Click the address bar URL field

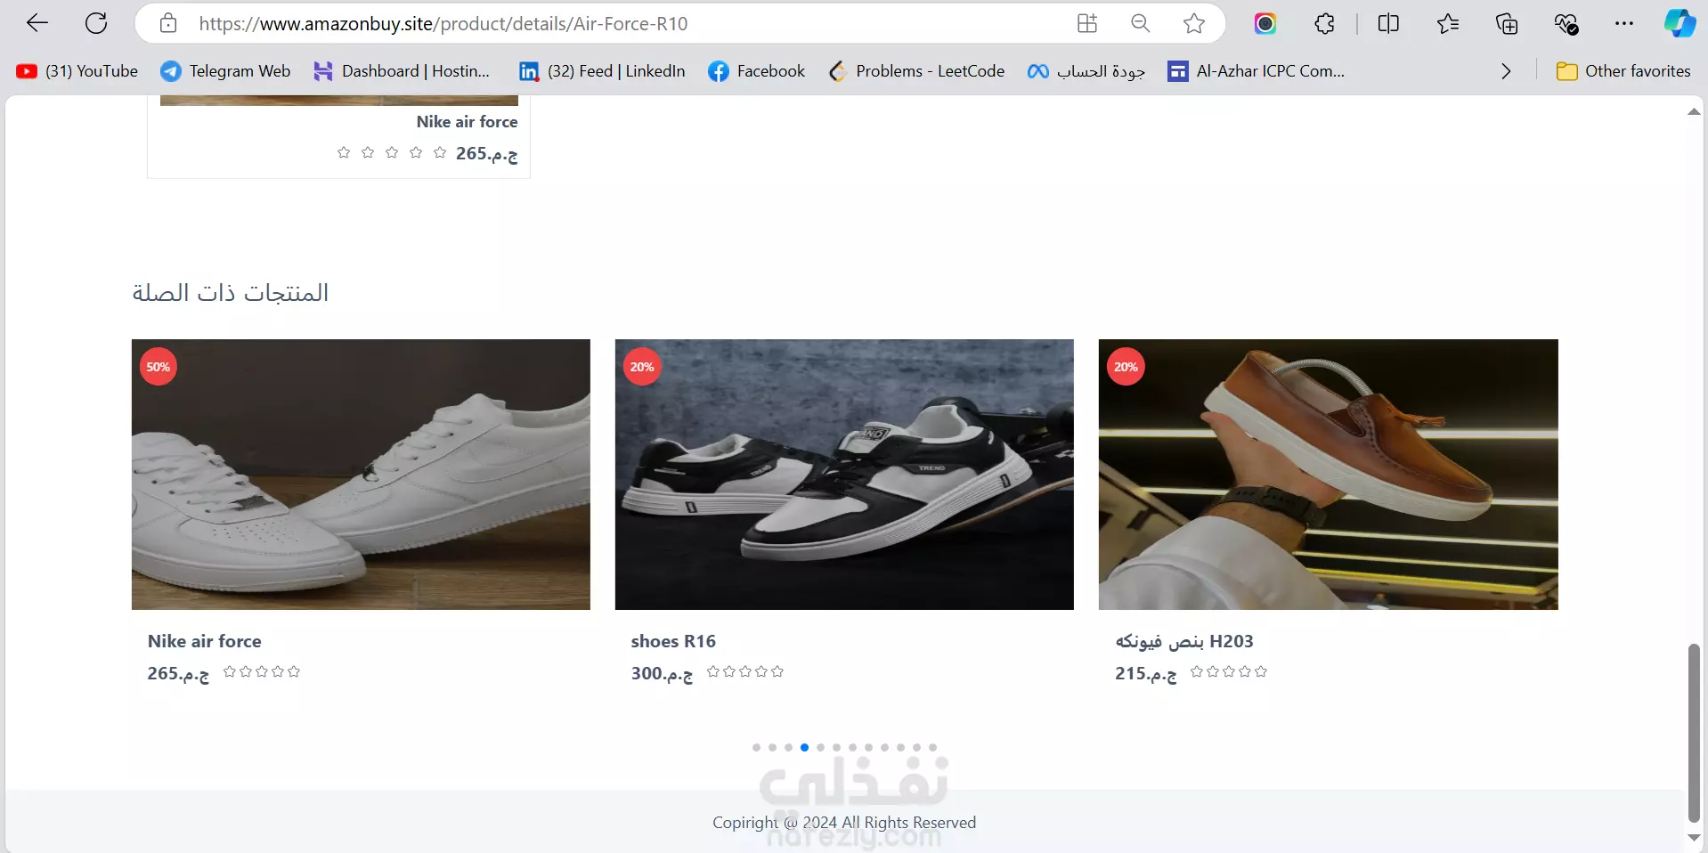(614, 23)
